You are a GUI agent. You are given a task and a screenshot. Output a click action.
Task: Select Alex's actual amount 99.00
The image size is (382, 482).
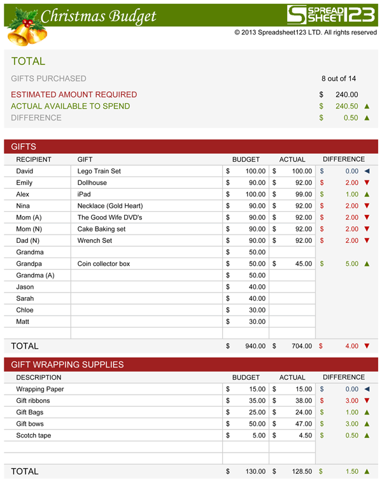point(292,194)
